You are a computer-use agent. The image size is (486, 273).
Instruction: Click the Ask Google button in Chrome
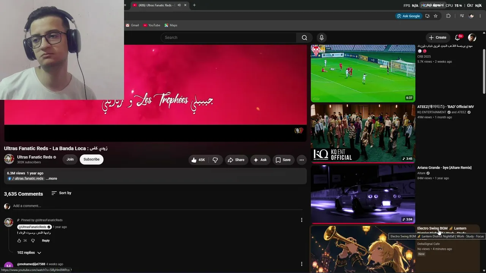pyautogui.click(x=409, y=16)
